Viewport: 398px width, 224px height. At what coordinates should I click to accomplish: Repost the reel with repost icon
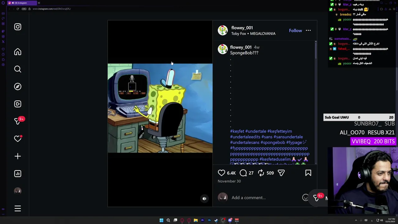coord(261,173)
